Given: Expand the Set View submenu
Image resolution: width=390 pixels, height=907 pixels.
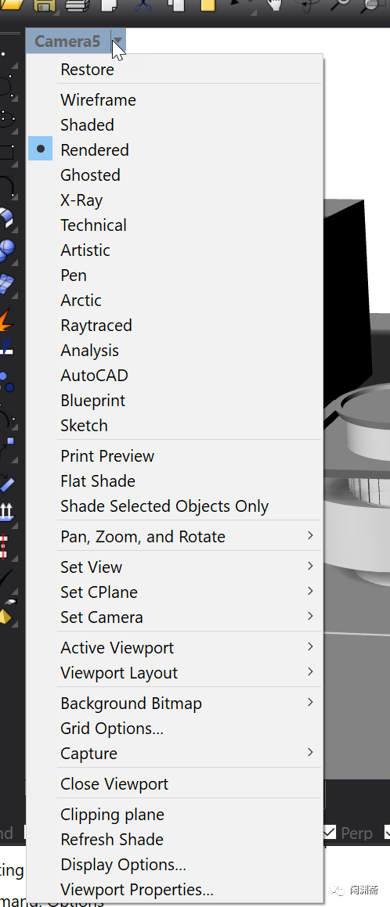Looking at the screenshot, I should tap(175, 567).
